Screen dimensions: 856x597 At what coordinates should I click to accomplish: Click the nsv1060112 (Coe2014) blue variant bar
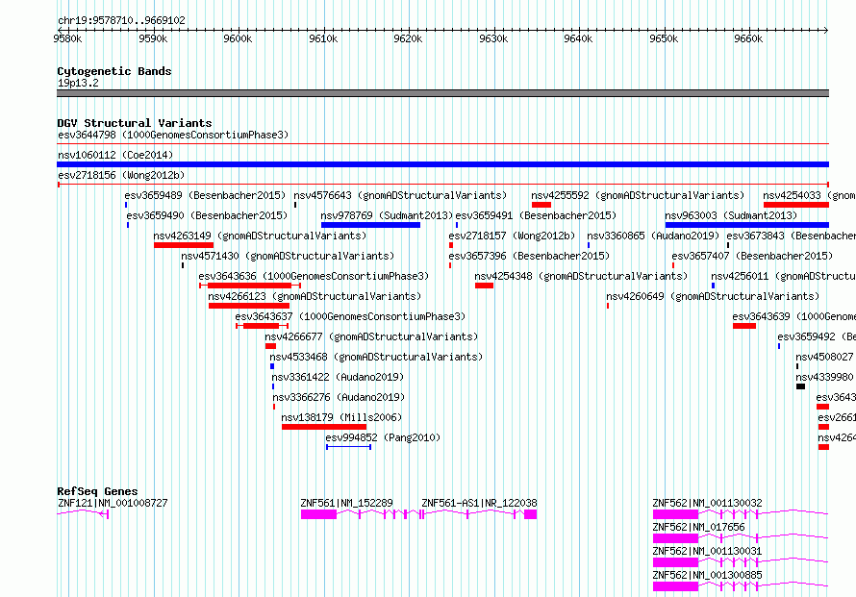click(x=442, y=164)
